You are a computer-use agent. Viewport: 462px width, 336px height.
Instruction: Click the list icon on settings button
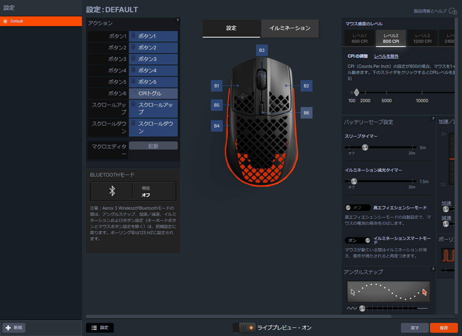(x=94, y=328)
